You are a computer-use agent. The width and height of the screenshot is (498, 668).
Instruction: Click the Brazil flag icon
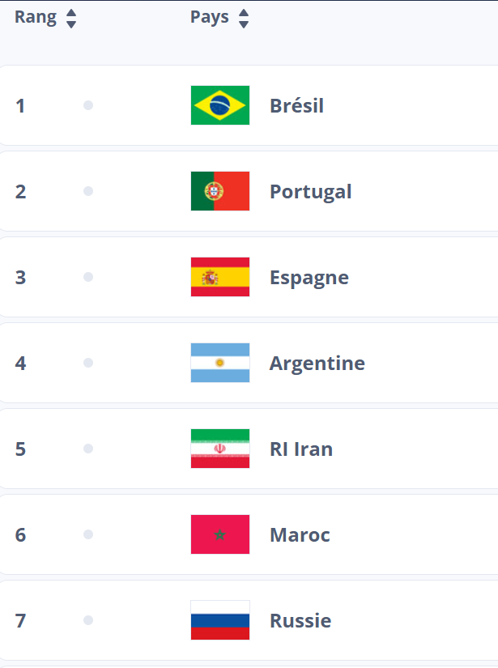tap(219, 105)
